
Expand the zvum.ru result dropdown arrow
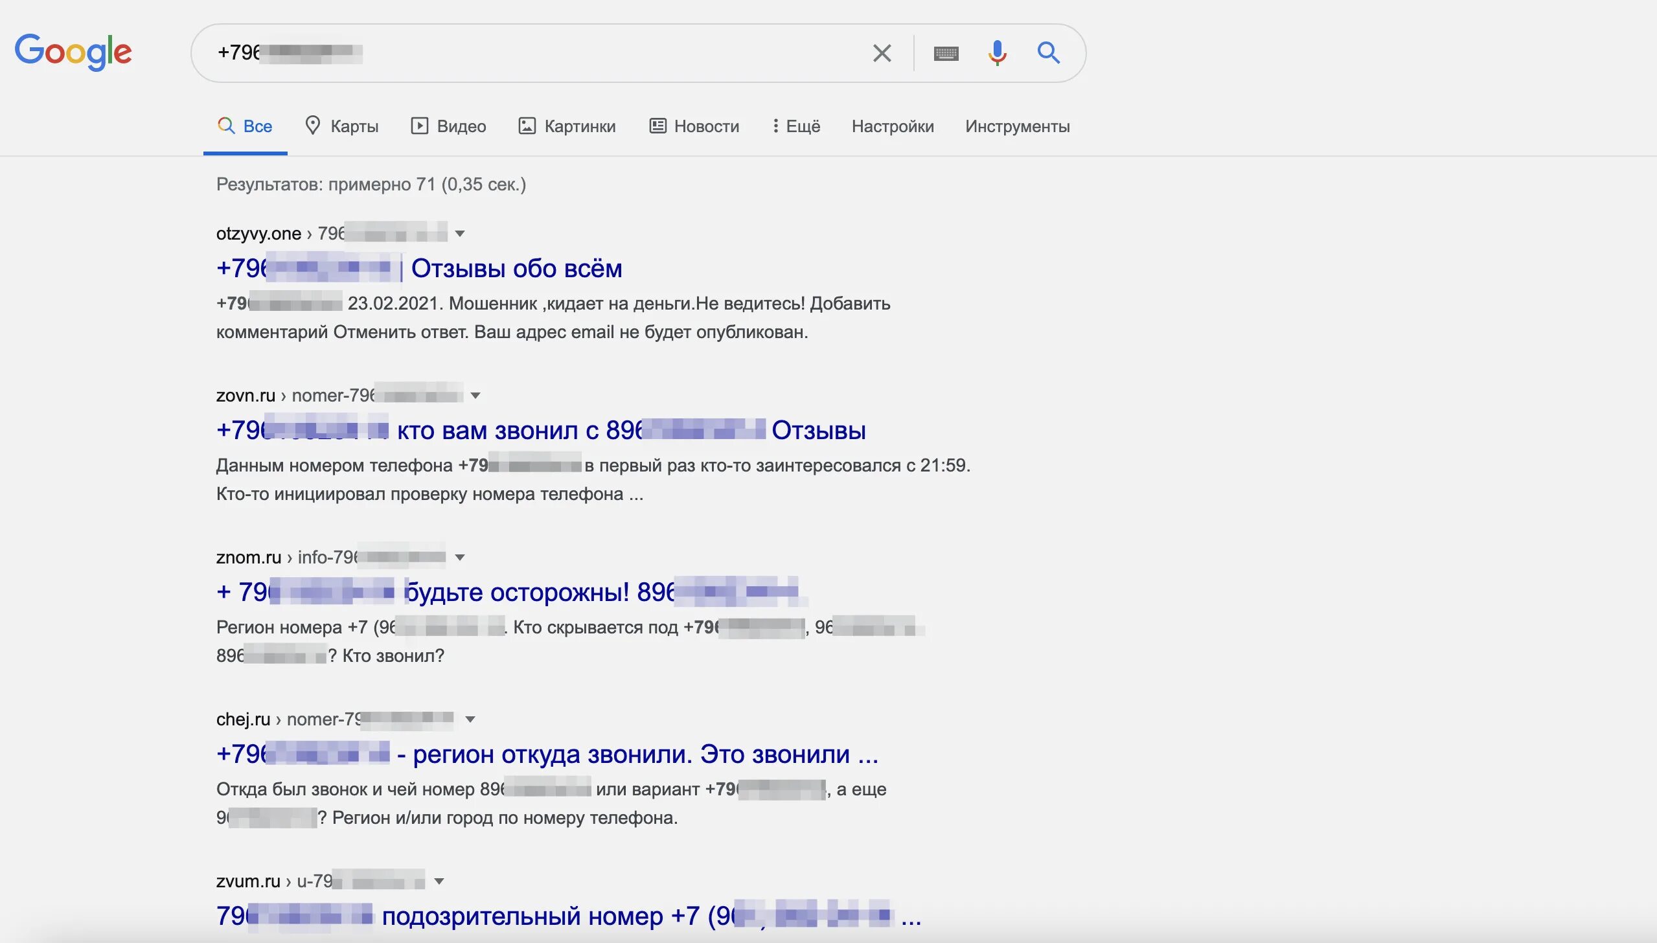[439, 881]
